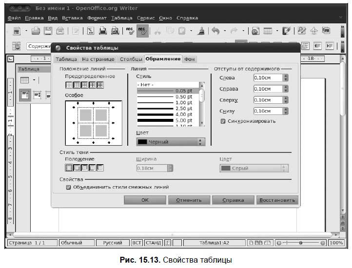Switch to the Столбцы tab
The image size is (352, 268).
click(x=131, y=59)
